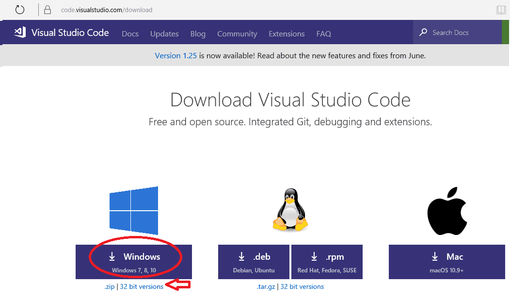Click the download arrow beside Mac
The image size is (510, 301).
(x=435, y=257)
